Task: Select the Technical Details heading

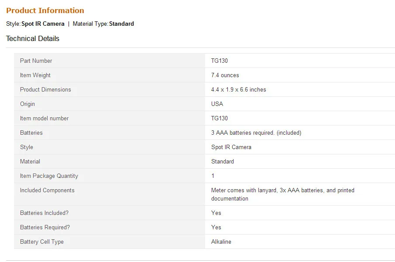Action: click(33, 38)
